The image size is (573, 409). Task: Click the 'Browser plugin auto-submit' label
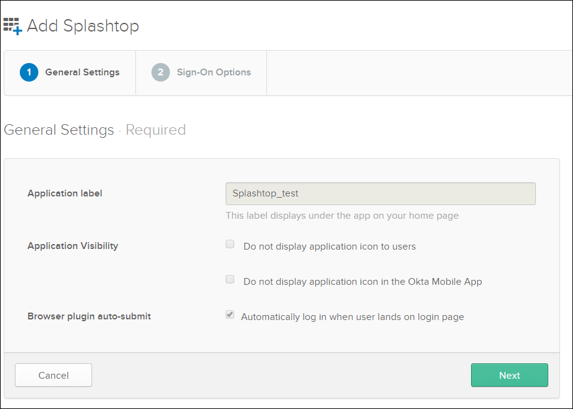[x=89, y=316]
